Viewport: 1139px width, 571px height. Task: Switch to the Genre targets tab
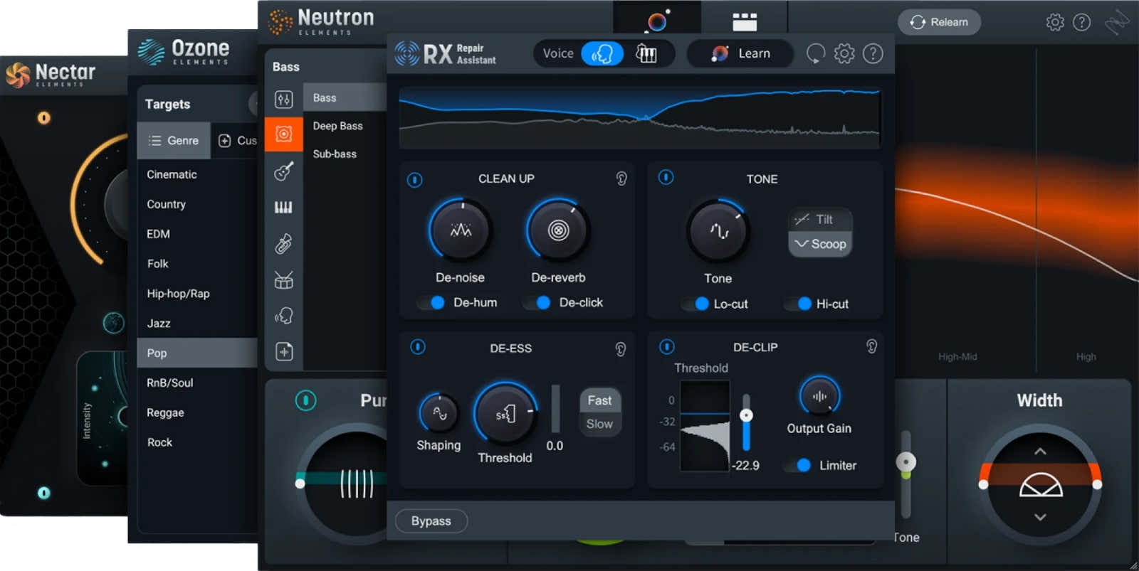click(x=174, y=141)
